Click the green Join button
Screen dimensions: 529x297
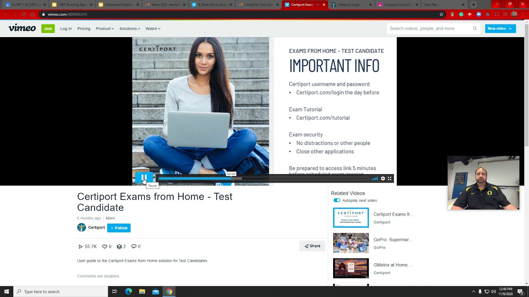(48, 28)
